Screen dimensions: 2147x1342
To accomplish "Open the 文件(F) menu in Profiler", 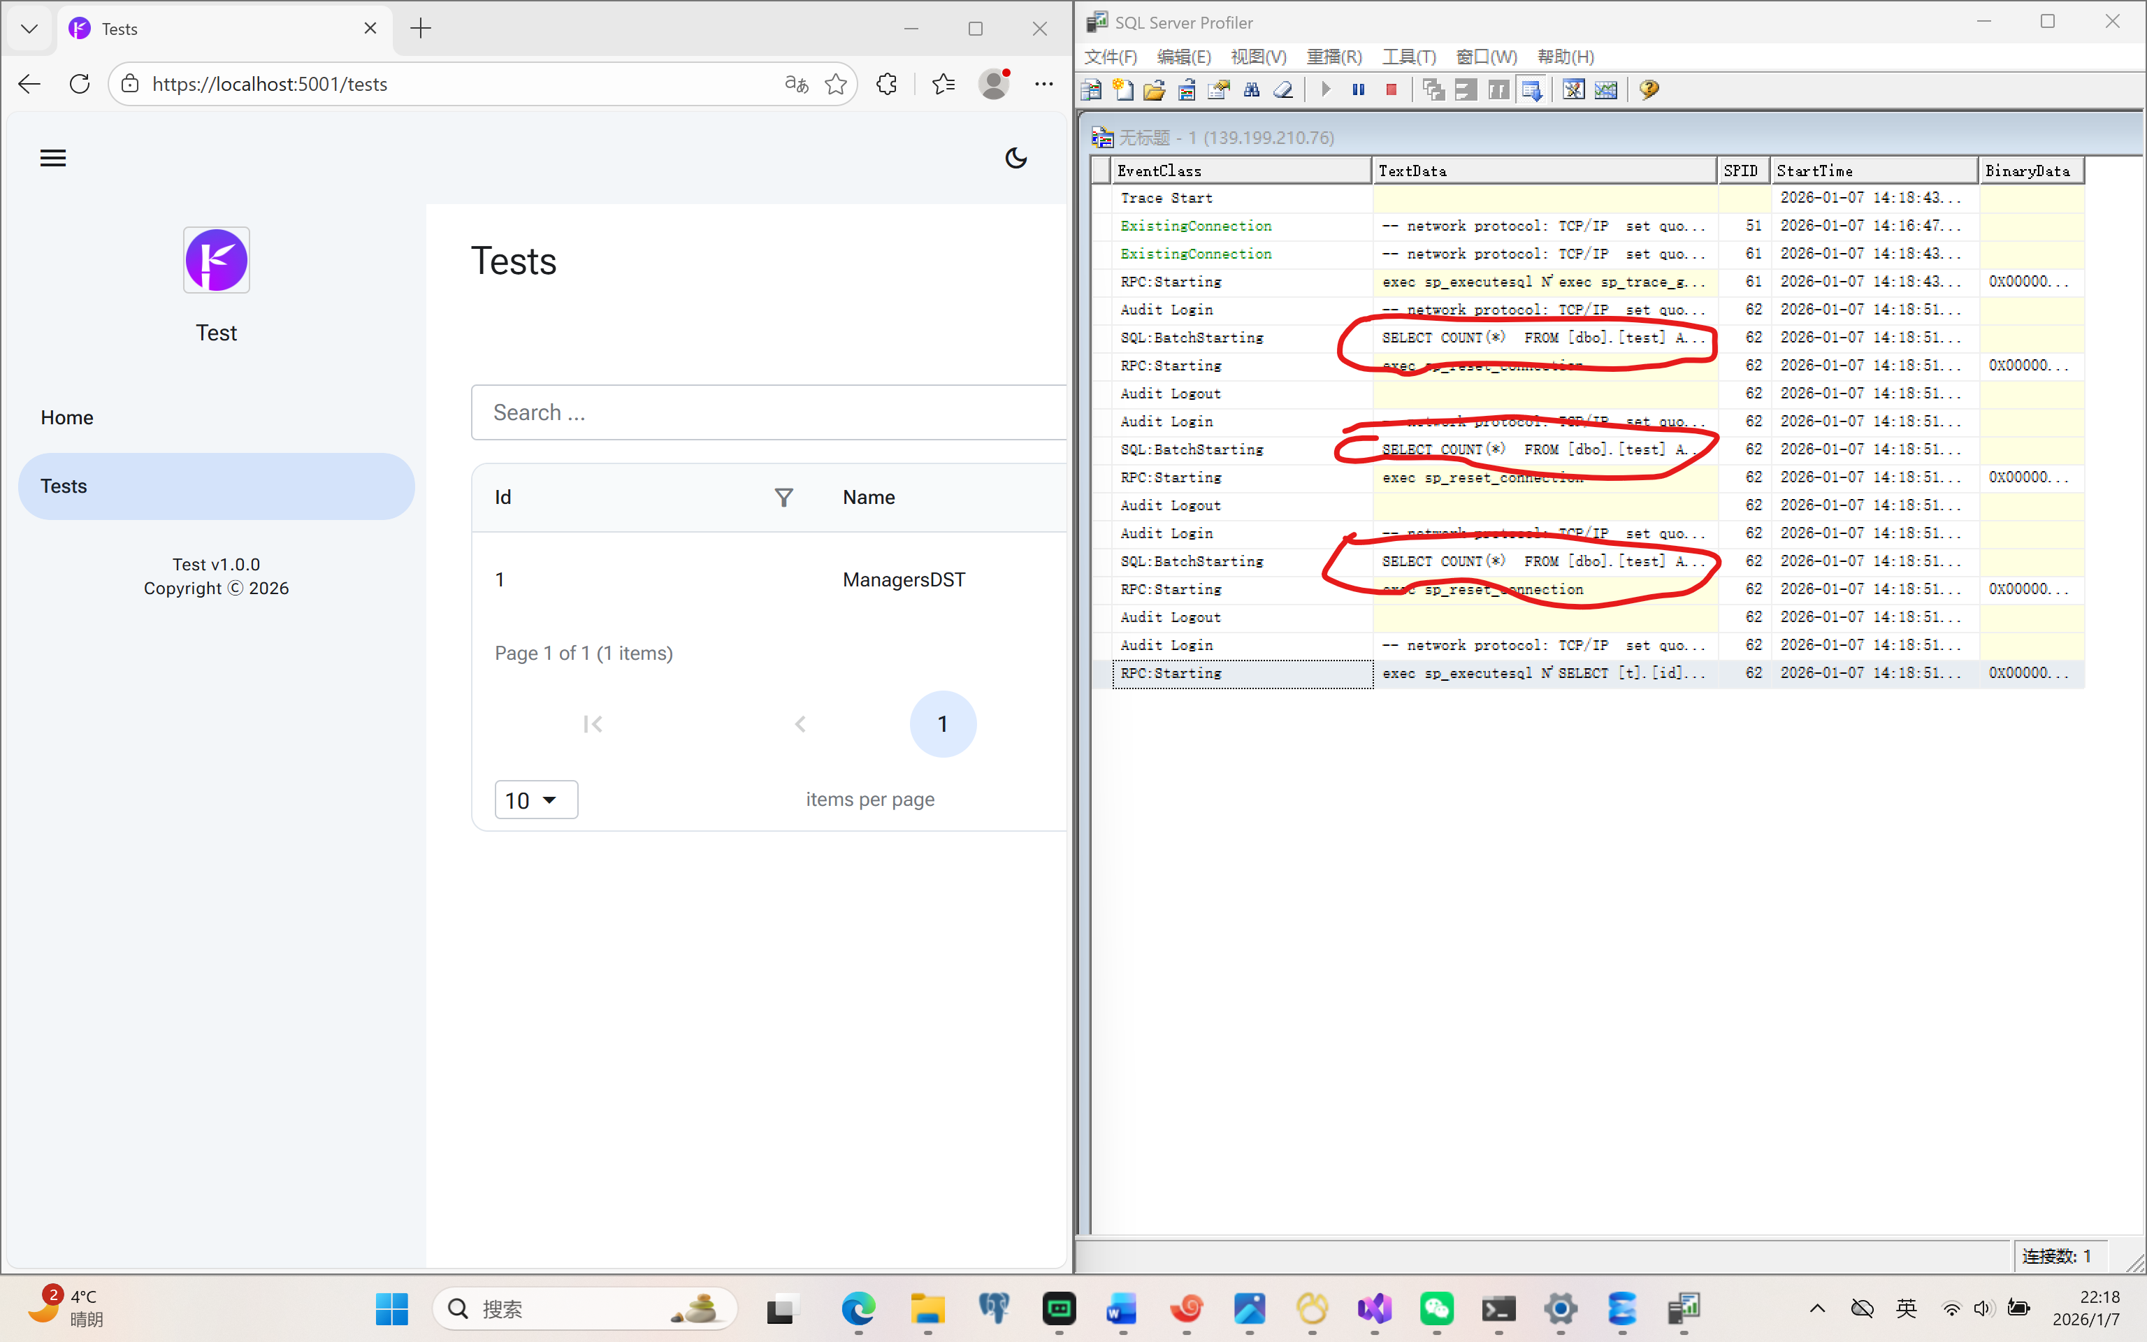I will [x=1111, y=57].
